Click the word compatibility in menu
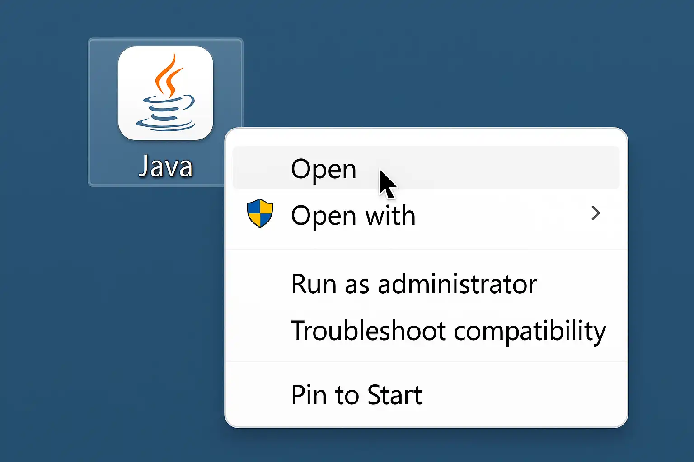 (530, 332)
